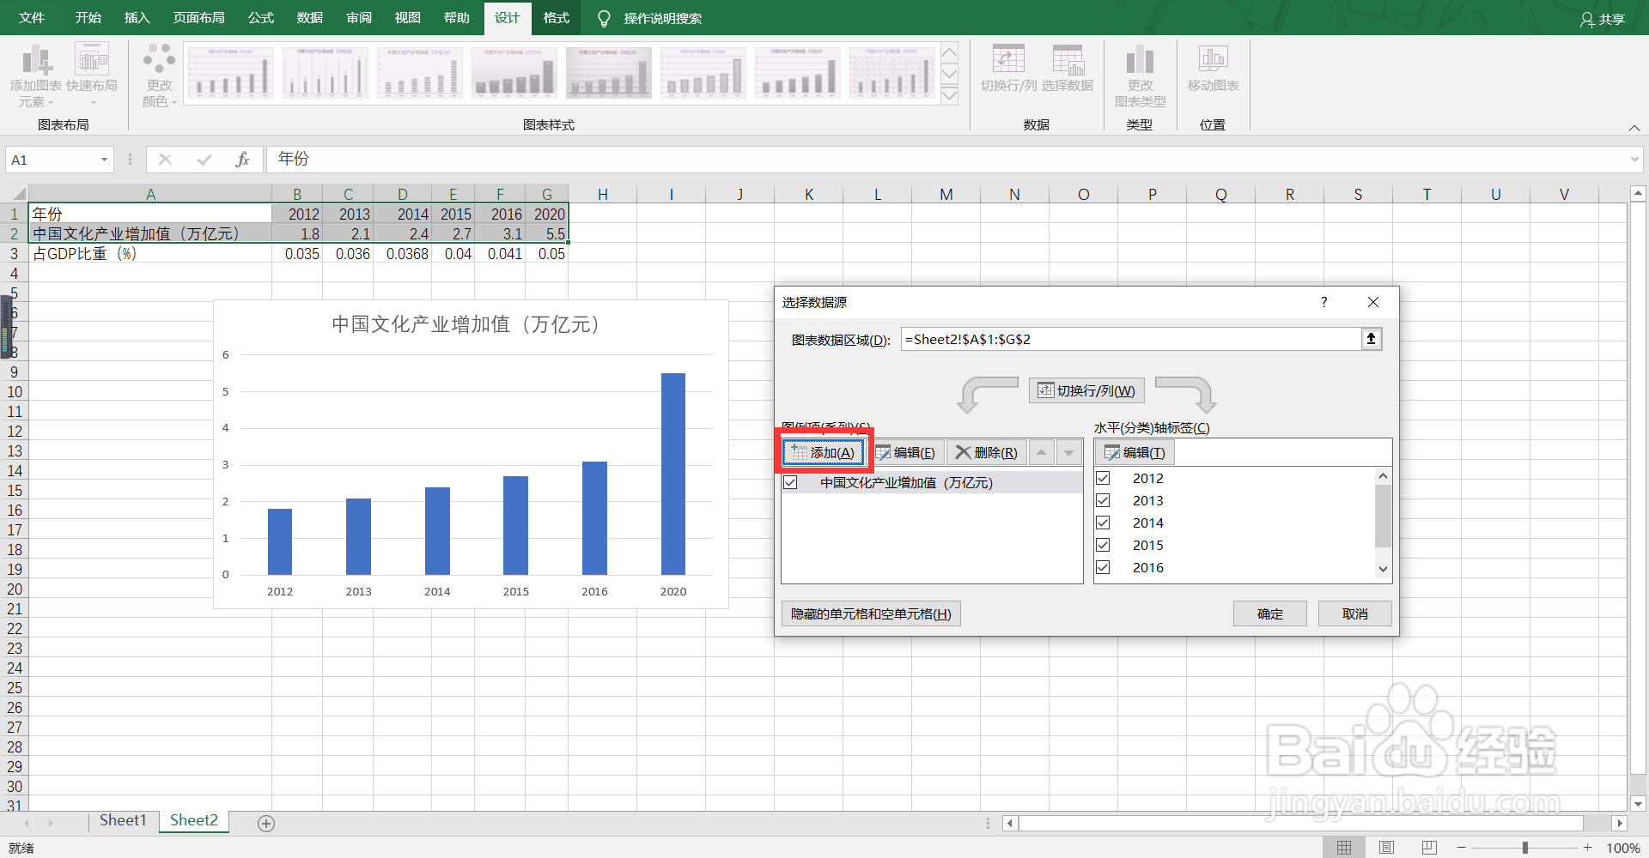Click the lightbulb Tell Me search icon
1649x858 pixels.
pyautogui.click(x=604, y=18)
